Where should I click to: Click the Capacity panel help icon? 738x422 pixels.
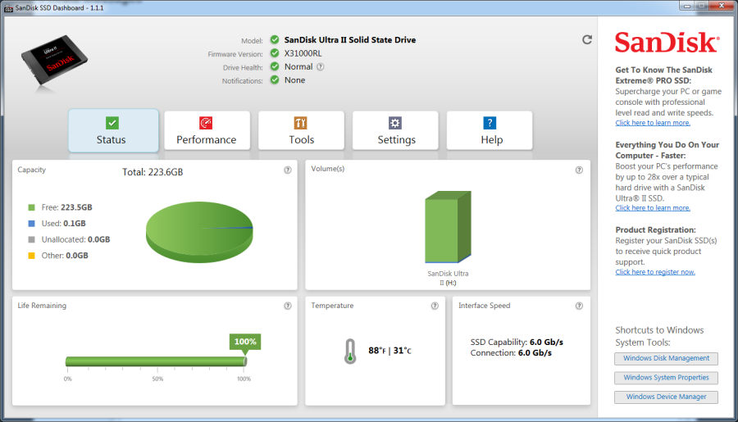click(x=288, y=170)
